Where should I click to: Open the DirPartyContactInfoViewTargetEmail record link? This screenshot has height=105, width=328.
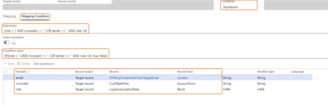coord(134,78)
